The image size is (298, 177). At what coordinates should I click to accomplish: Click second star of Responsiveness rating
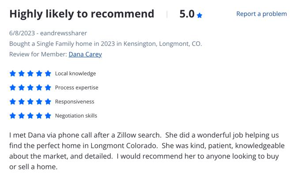(x=22, y=102)
